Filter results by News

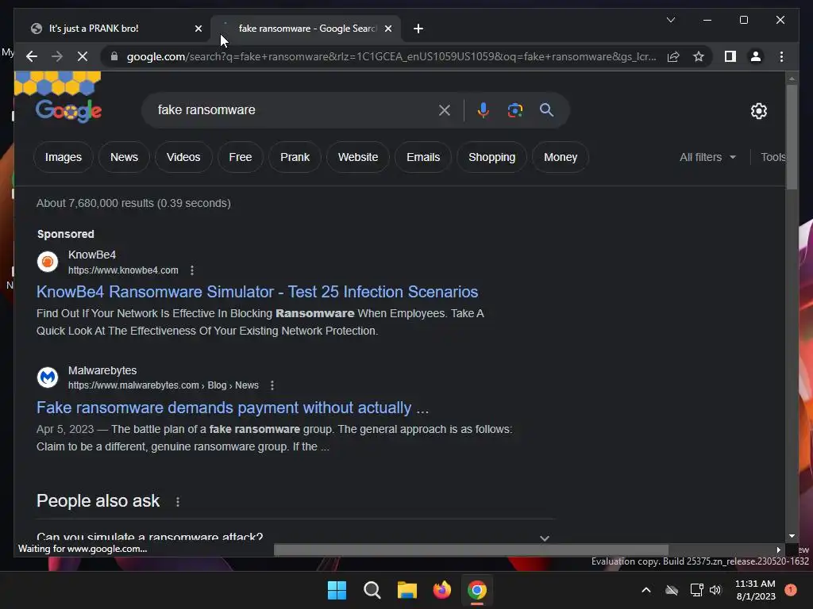tap(124, 157)
